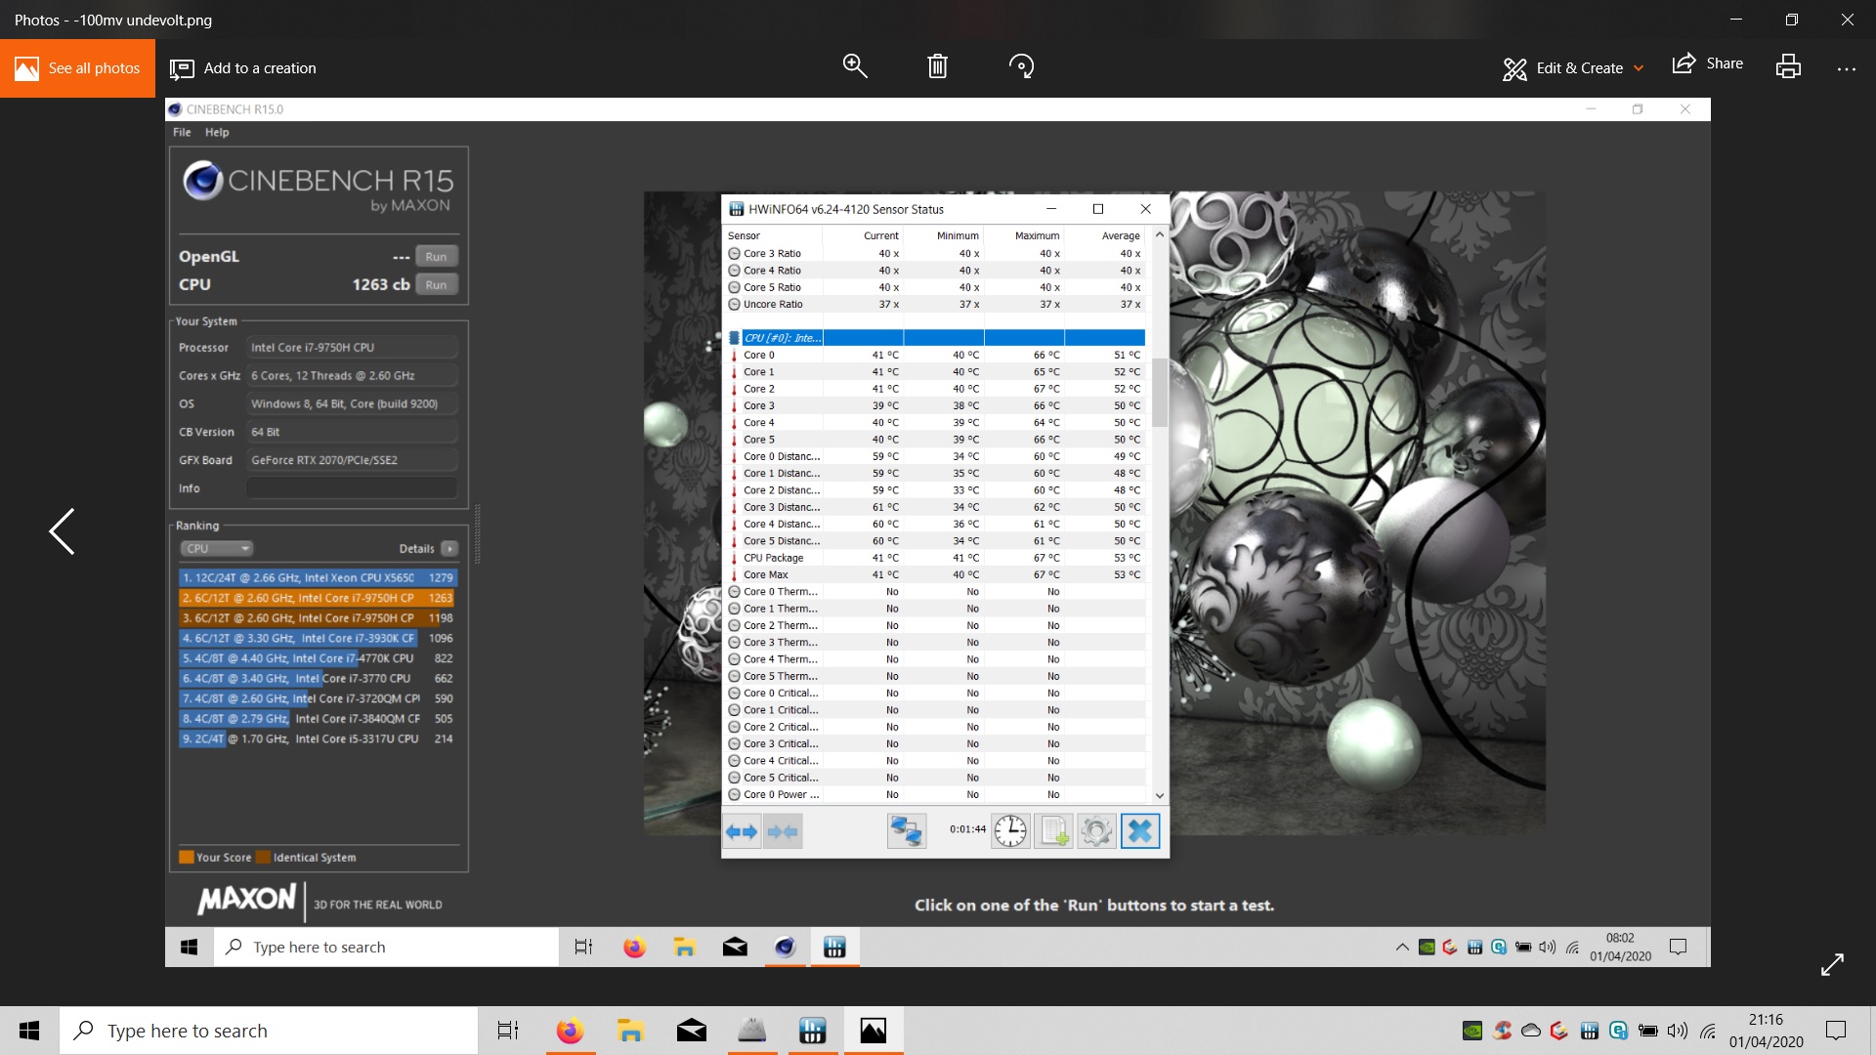Click the ESET icon in the live system tray
1876x1055 pixels.
[1618, 1031]
